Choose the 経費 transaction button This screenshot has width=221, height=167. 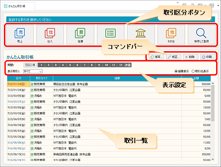(80, 34)
